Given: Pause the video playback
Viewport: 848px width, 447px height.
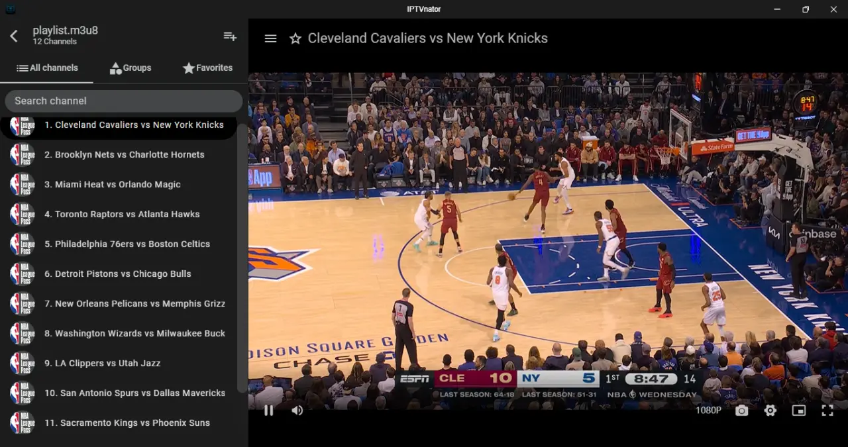Looking at the screenshot, I should point(268,410).
